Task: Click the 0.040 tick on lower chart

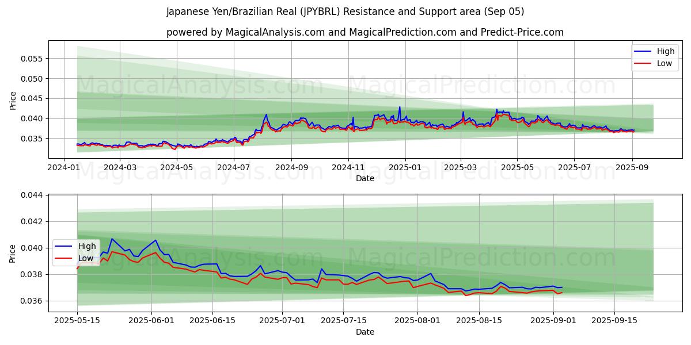Action: coord(32,248)
